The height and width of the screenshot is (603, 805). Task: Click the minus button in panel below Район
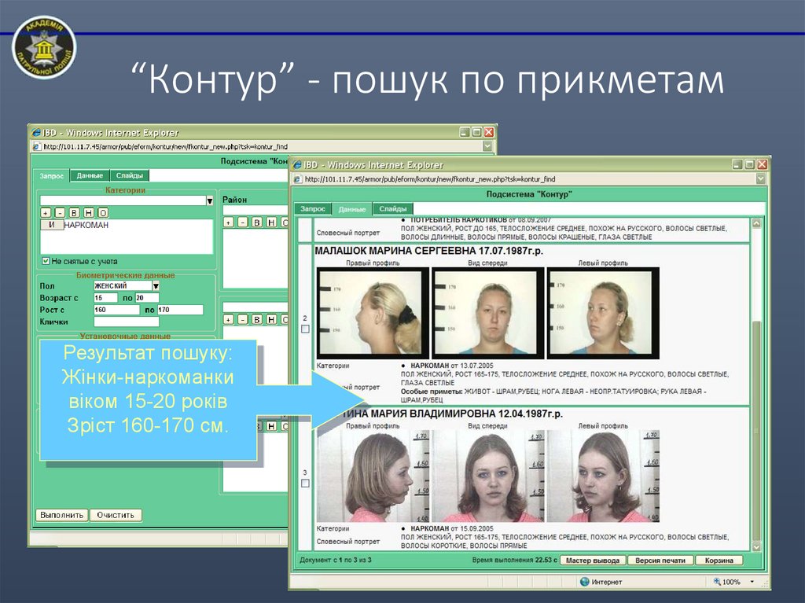243,319
